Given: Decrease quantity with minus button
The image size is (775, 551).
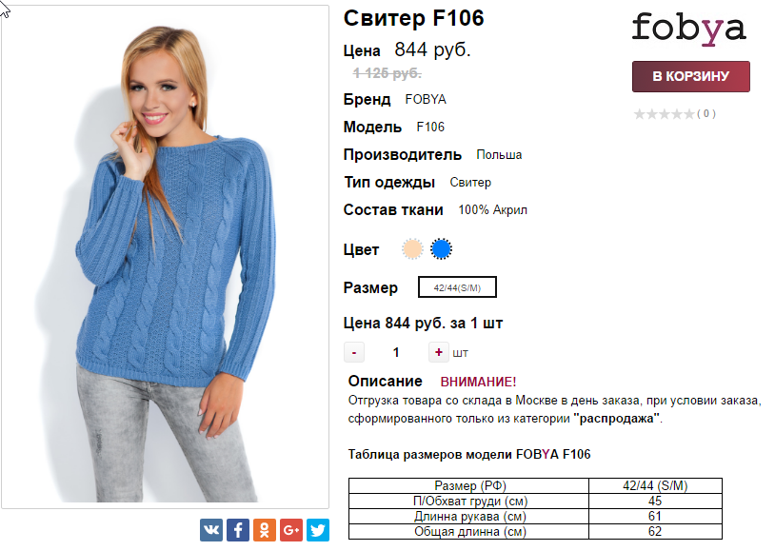Looking at the screenshot, I should tap(354, 352).
